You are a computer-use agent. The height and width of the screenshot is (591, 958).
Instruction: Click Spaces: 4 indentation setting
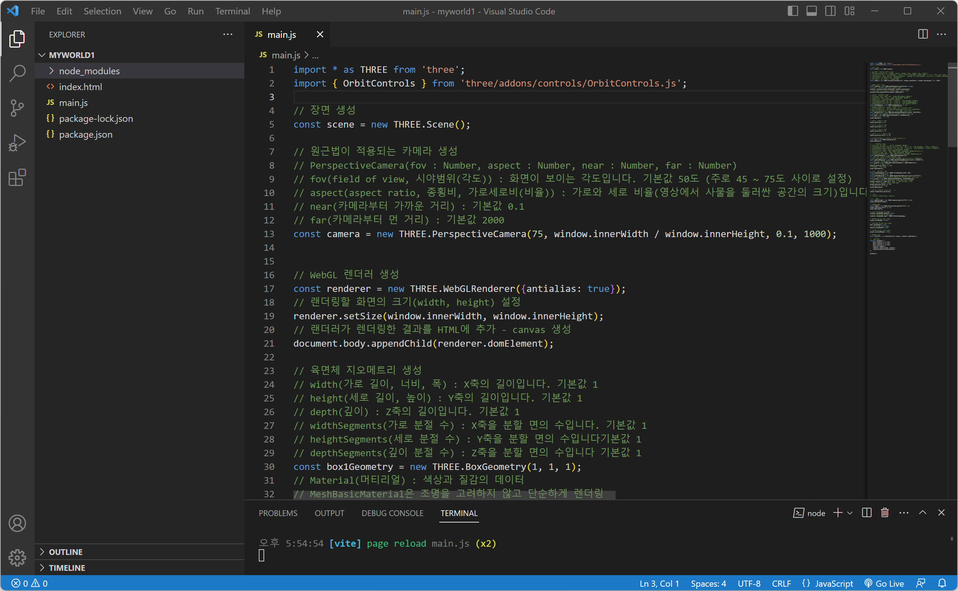click(708, 583)
